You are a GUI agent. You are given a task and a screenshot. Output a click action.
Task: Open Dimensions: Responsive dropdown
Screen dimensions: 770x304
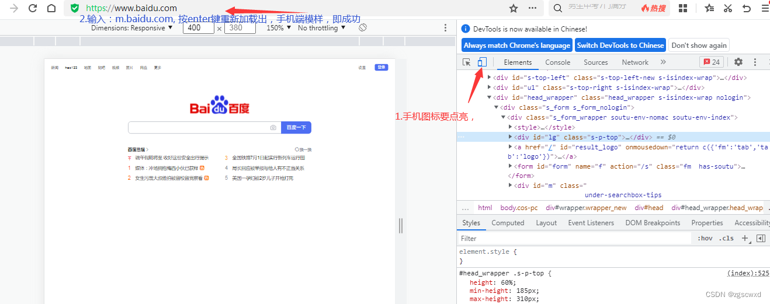[x=132, y=27]
